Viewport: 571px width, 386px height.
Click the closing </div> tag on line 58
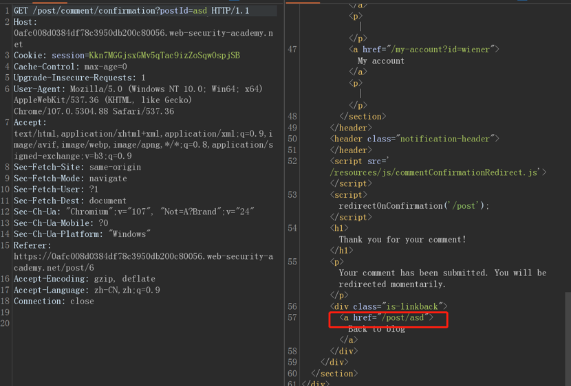pyautogui.click(x=344, y=351)
